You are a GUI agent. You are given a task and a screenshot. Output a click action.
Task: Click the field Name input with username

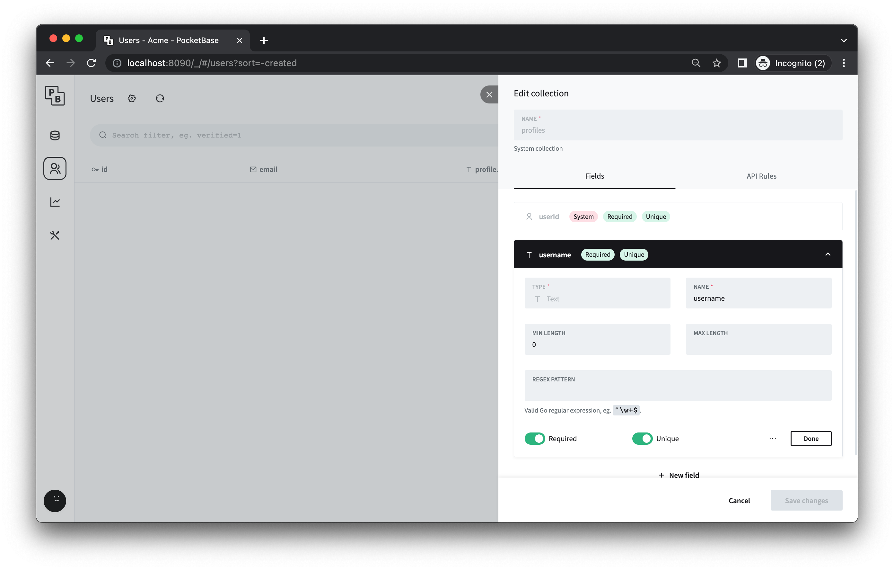758,293
